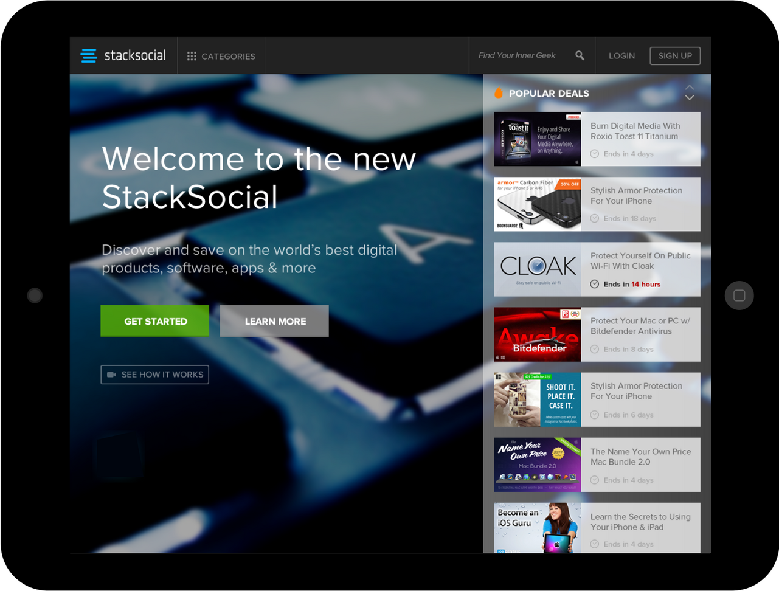779x591 pixels.
Task: Click the Sign Up button
Action: click(x=675, y=55)
